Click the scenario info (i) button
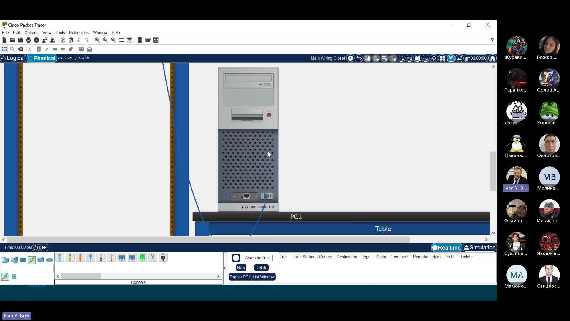The width and height of the screenshot is (570, 321). click(x=236, y=258)
